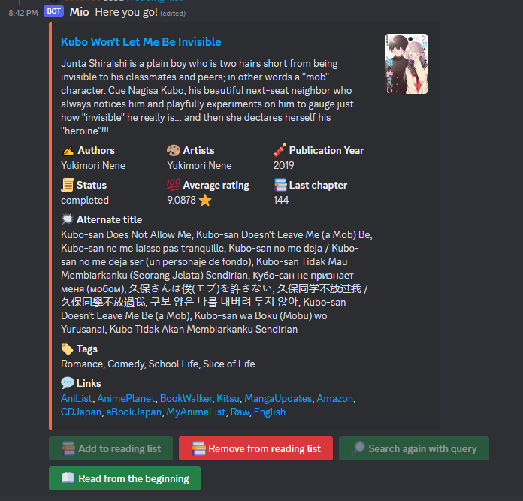Open the English link
The width and height of the screenshot is (523, 501).
click(270, 412)
